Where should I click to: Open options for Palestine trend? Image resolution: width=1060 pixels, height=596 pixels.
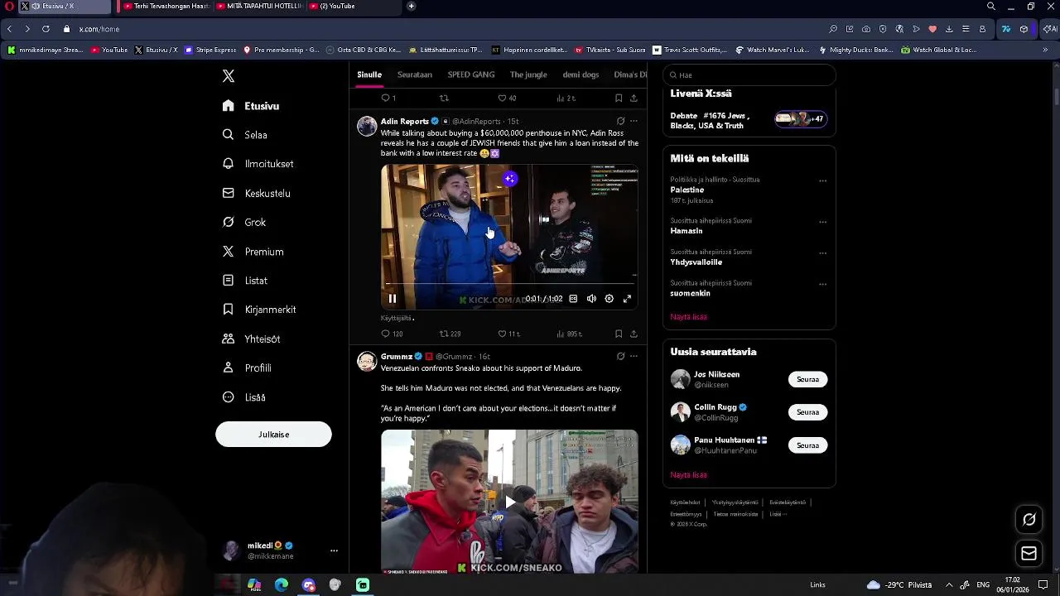coord(822,180)
